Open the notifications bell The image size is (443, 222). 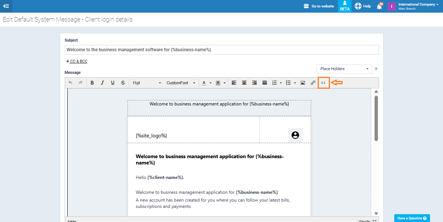pyautogui.click(x=379, y=6)
